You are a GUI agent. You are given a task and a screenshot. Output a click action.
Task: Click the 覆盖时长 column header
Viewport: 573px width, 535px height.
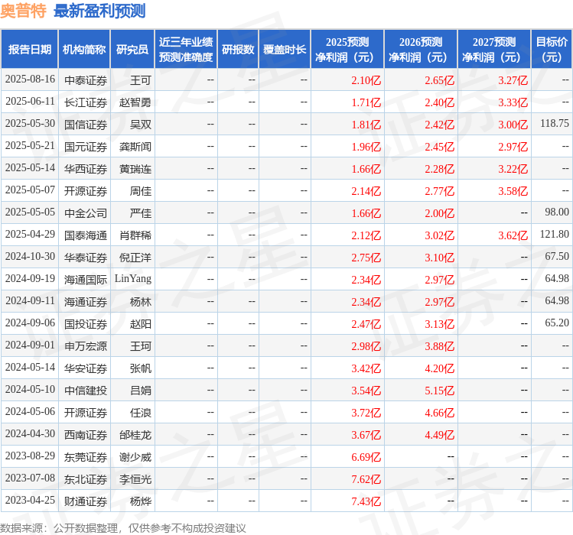pyautogui.click(x=285, y=50)
